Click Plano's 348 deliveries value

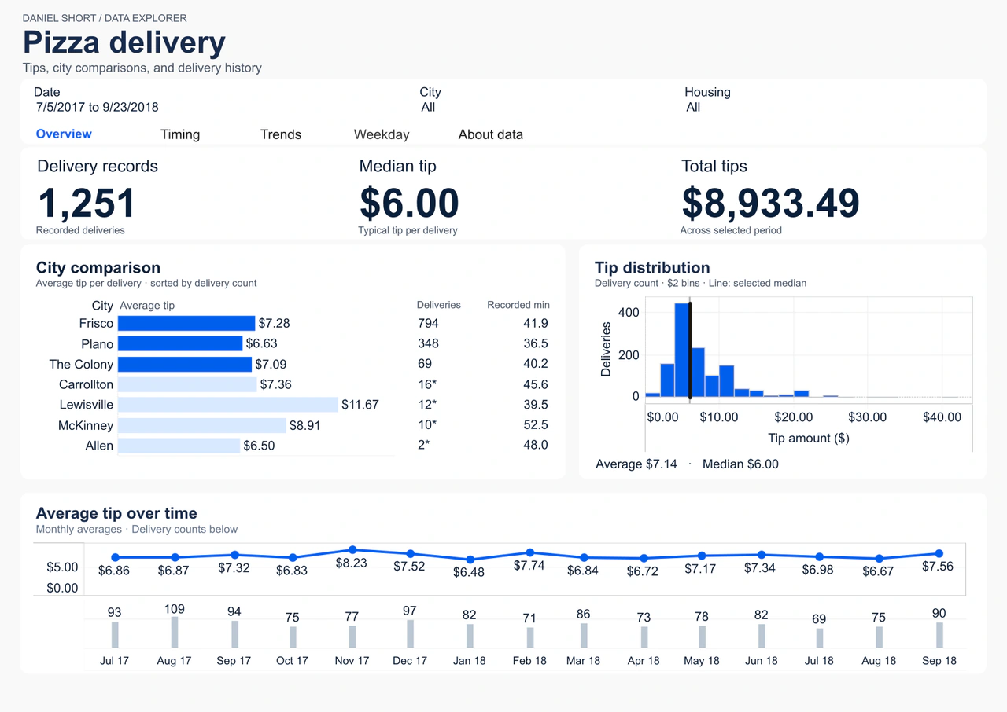pos(428,343)
